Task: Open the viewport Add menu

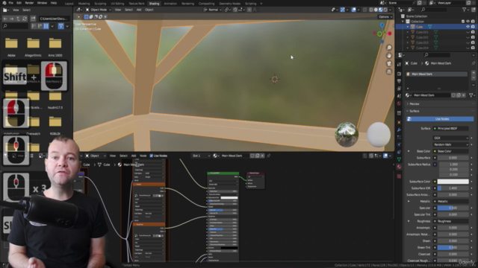Action: pyautogui.click(x=139, y=10)
